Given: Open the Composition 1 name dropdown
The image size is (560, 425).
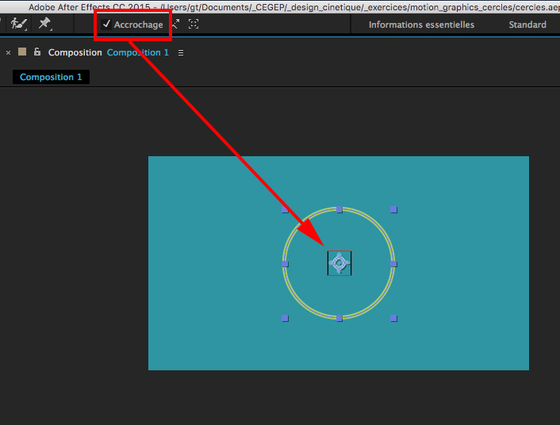Looking at the screenshot, I should (x=138, y=52).
